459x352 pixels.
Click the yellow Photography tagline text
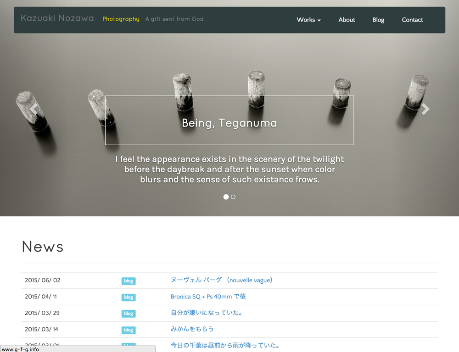click(121, 19)
